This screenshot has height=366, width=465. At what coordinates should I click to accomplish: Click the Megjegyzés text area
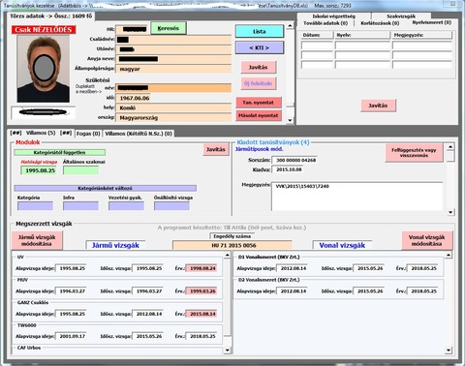coord(357,197)
